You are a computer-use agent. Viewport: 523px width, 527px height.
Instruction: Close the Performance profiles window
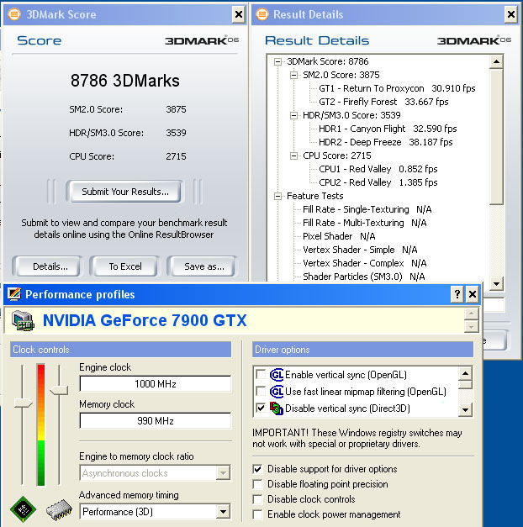pyautogui.click(x=473, y=294)
